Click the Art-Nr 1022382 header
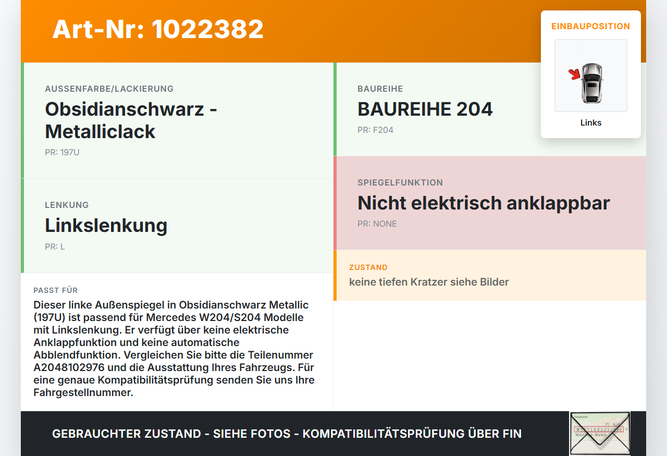667x456 pixels. click(x=157, y=29)
